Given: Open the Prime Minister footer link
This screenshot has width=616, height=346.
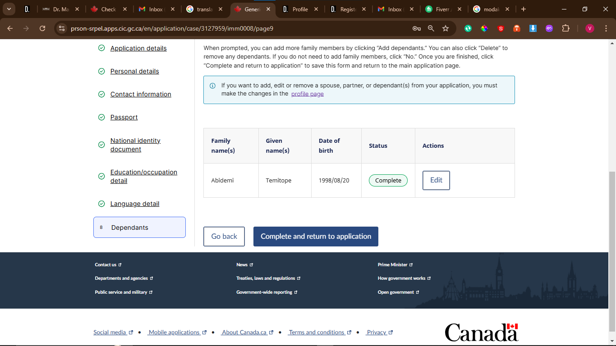Looking at the screenshot, I should (395, 265).
